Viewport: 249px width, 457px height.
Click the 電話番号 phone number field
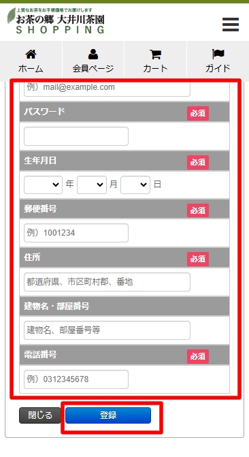(76, 379)
